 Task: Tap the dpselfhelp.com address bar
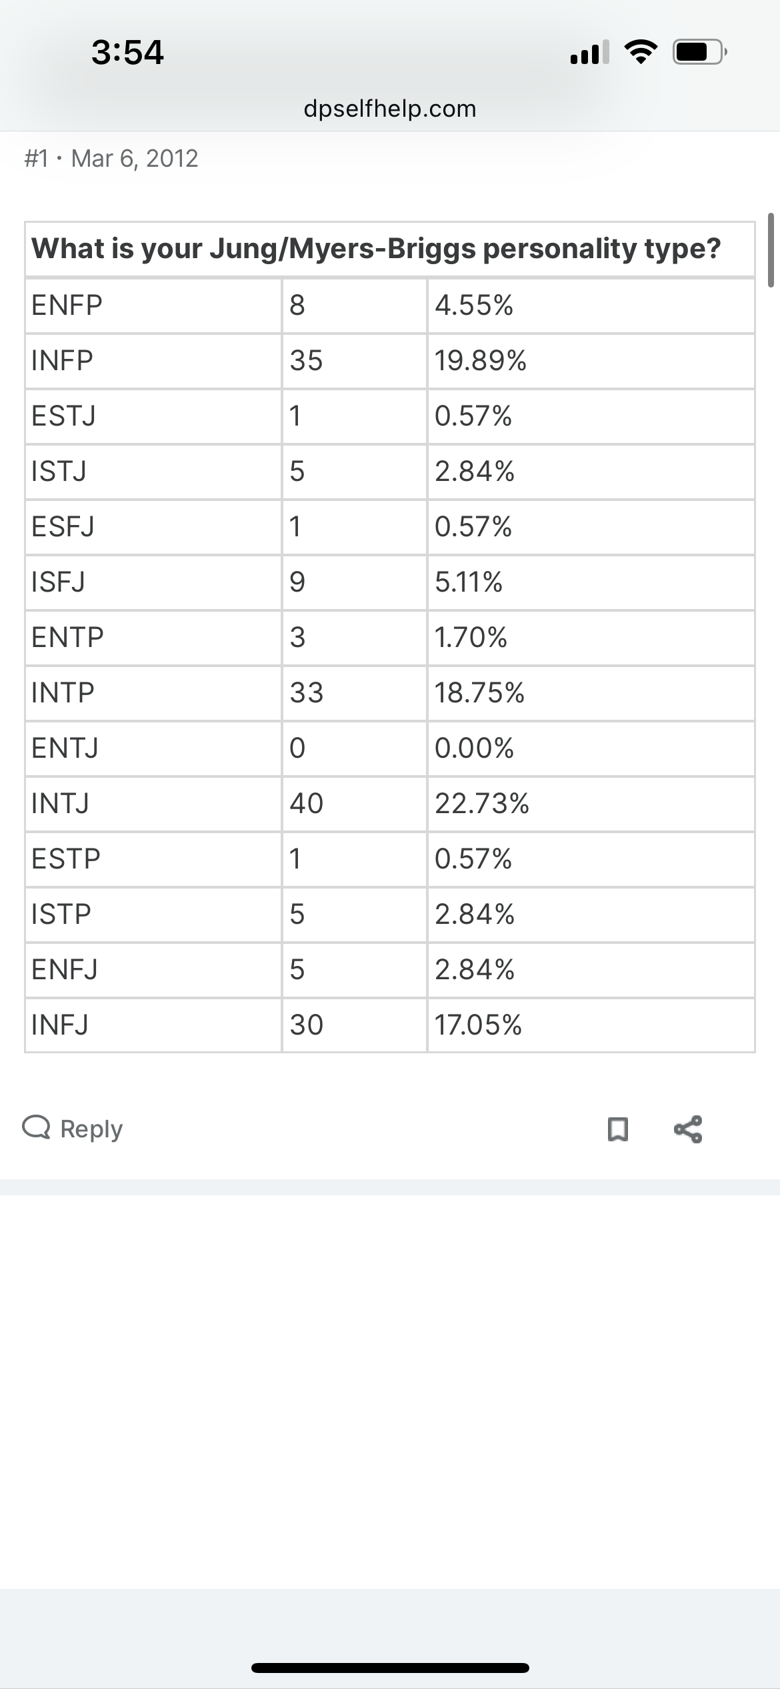390,108
